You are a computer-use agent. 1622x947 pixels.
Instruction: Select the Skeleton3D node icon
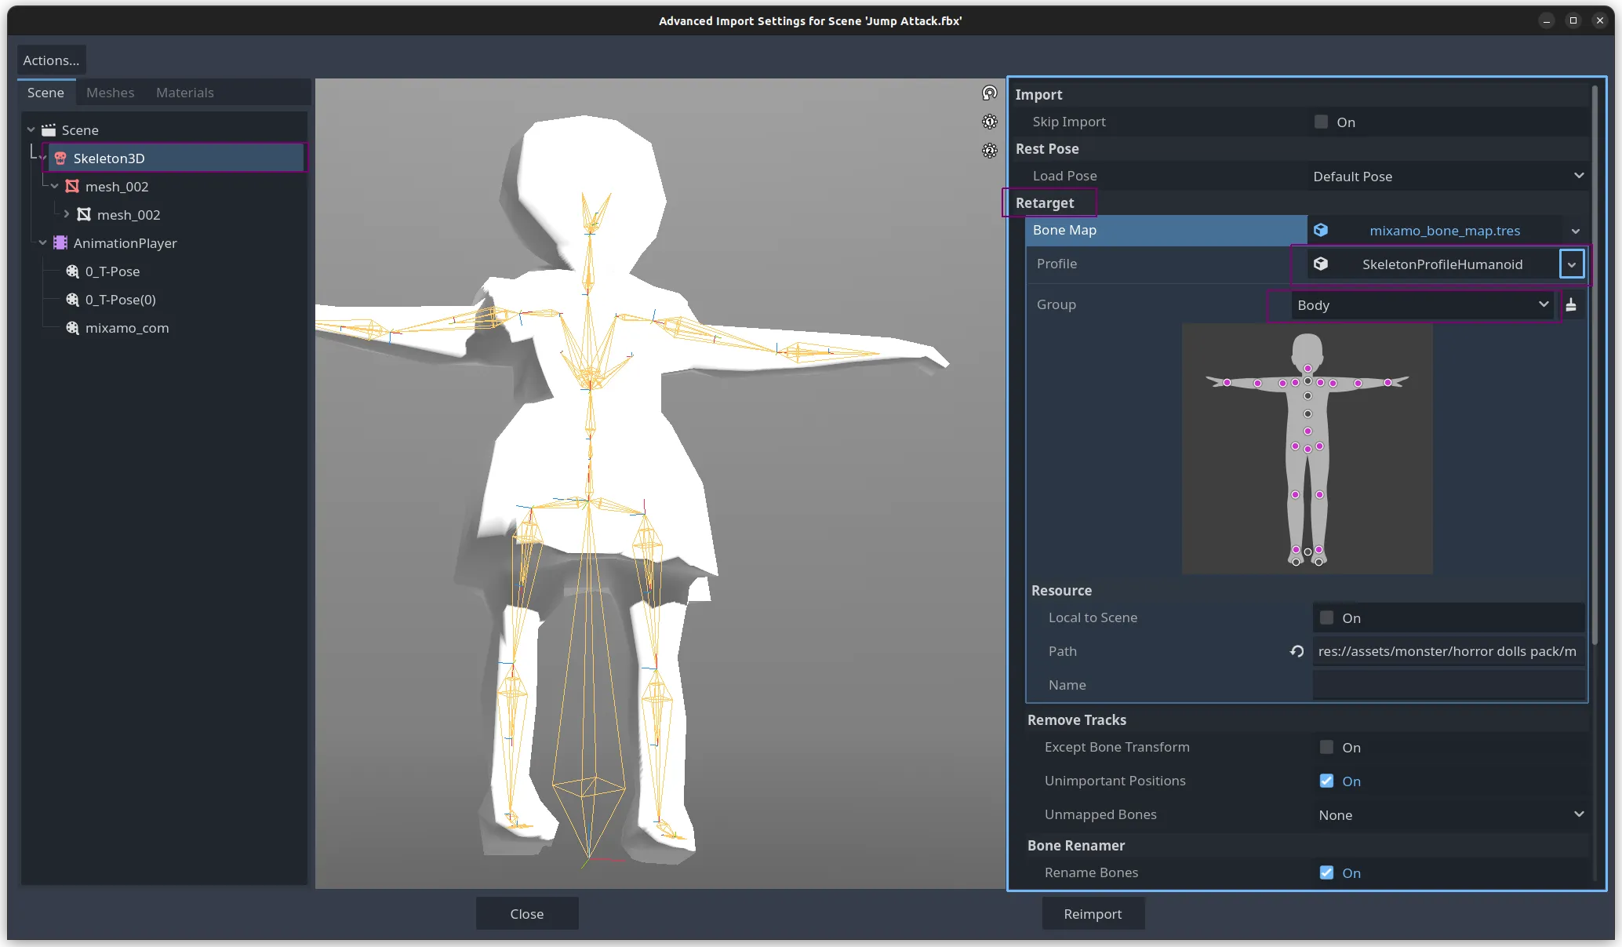coord(60,158)
